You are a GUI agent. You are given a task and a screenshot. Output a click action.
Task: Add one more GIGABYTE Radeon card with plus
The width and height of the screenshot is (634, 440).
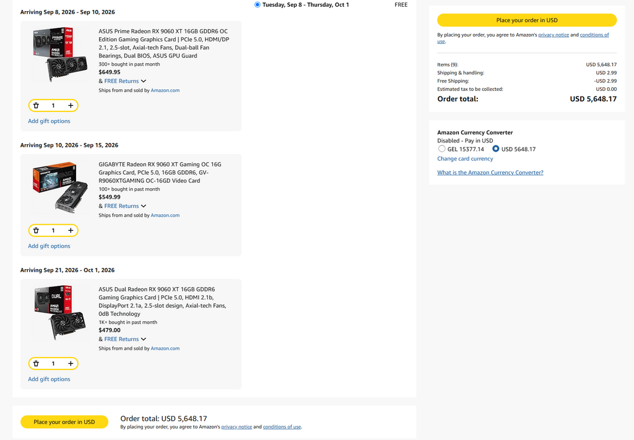[71, 230]
